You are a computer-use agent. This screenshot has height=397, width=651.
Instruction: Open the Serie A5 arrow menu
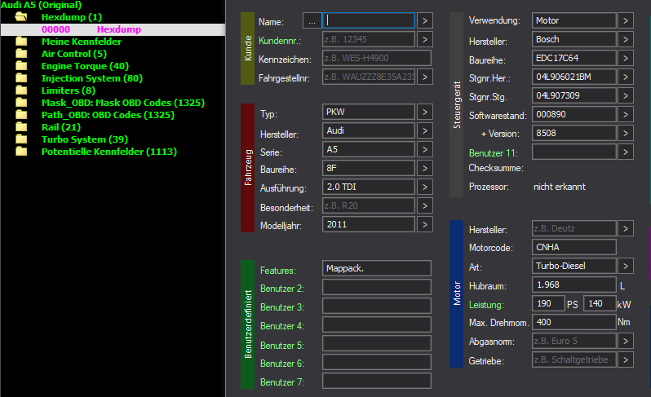[x=425, y=149]
